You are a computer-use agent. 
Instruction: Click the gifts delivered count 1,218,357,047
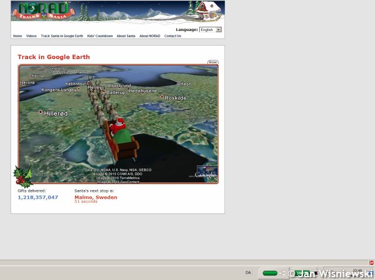(x=37, y=197)
